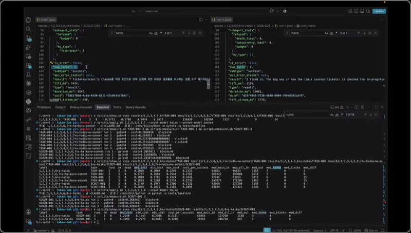Click UTF-8 encoding in status bar

pos(333,230)
